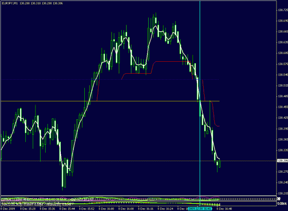Click the 130.215 price axis label
288x211 pixels.
coord(282,193)
